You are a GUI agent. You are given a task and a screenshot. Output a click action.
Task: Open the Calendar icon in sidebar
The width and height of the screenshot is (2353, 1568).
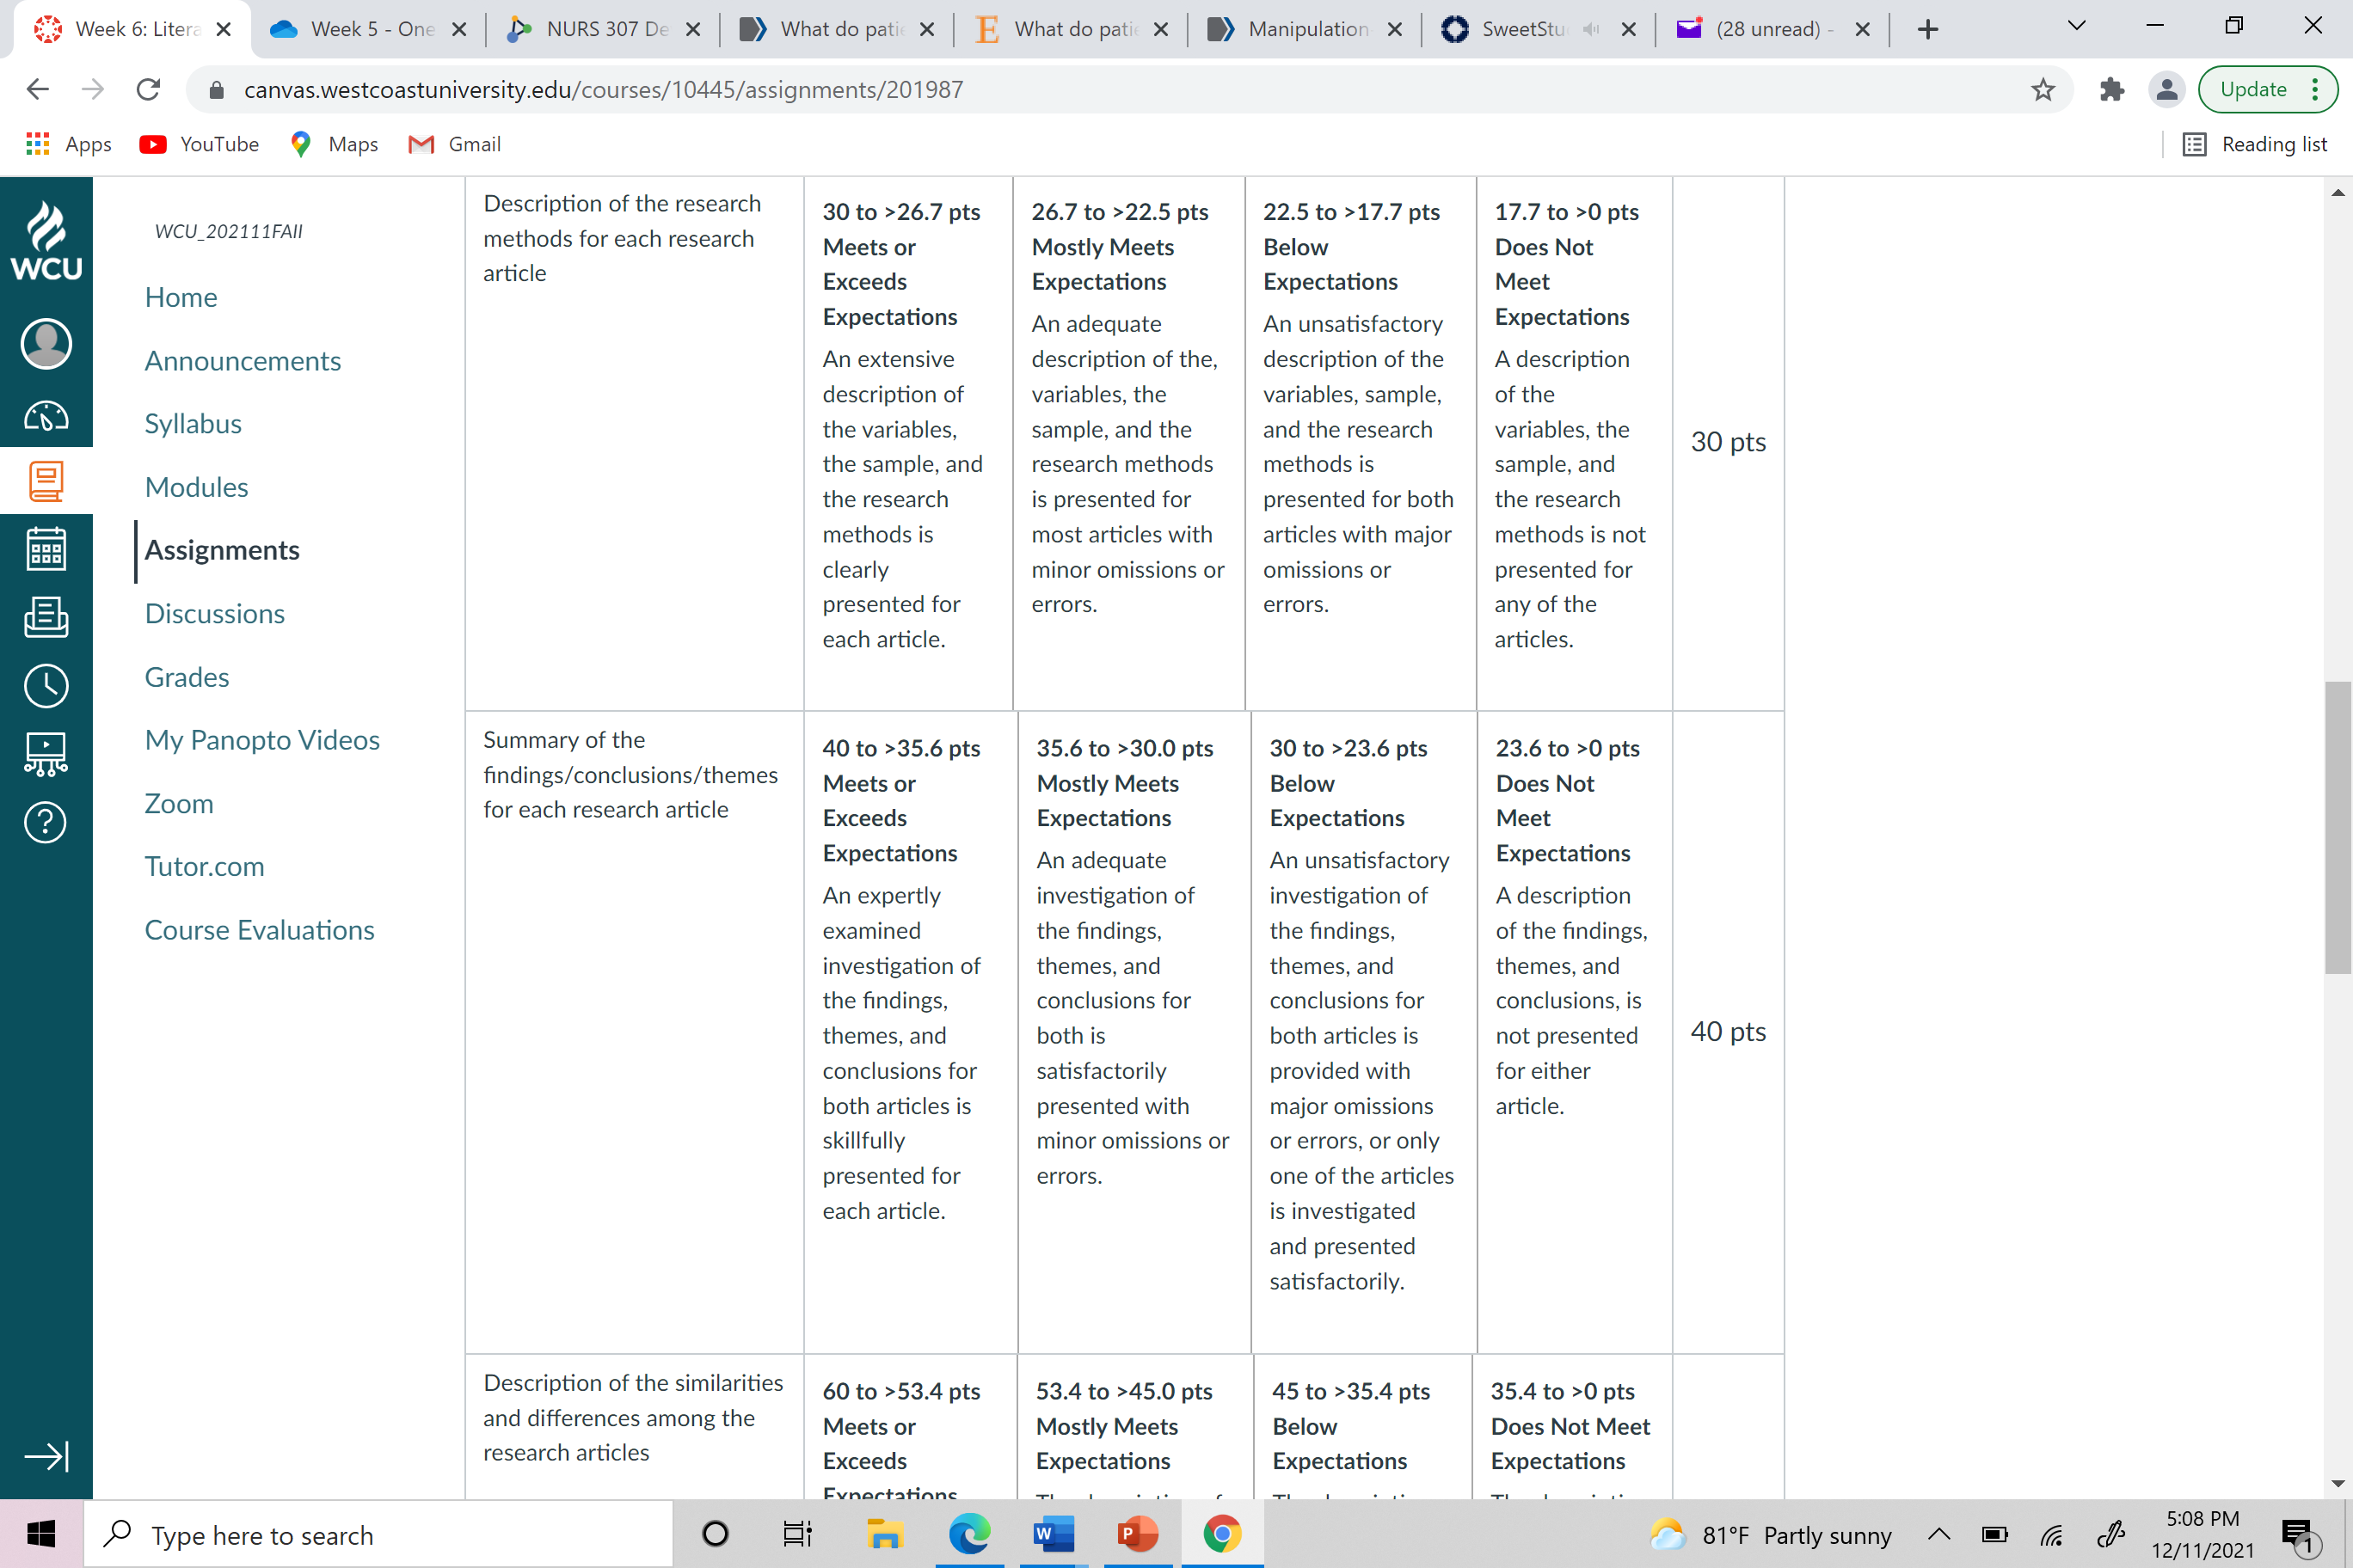(46, 549)
